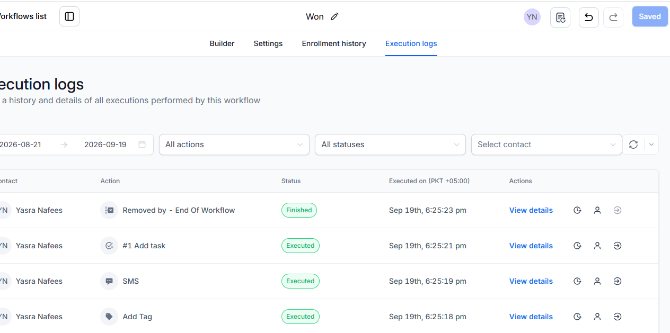Screen dimensions: 670x333
Task: Set the start date 2026-08-21
Action: pos(21,145)
